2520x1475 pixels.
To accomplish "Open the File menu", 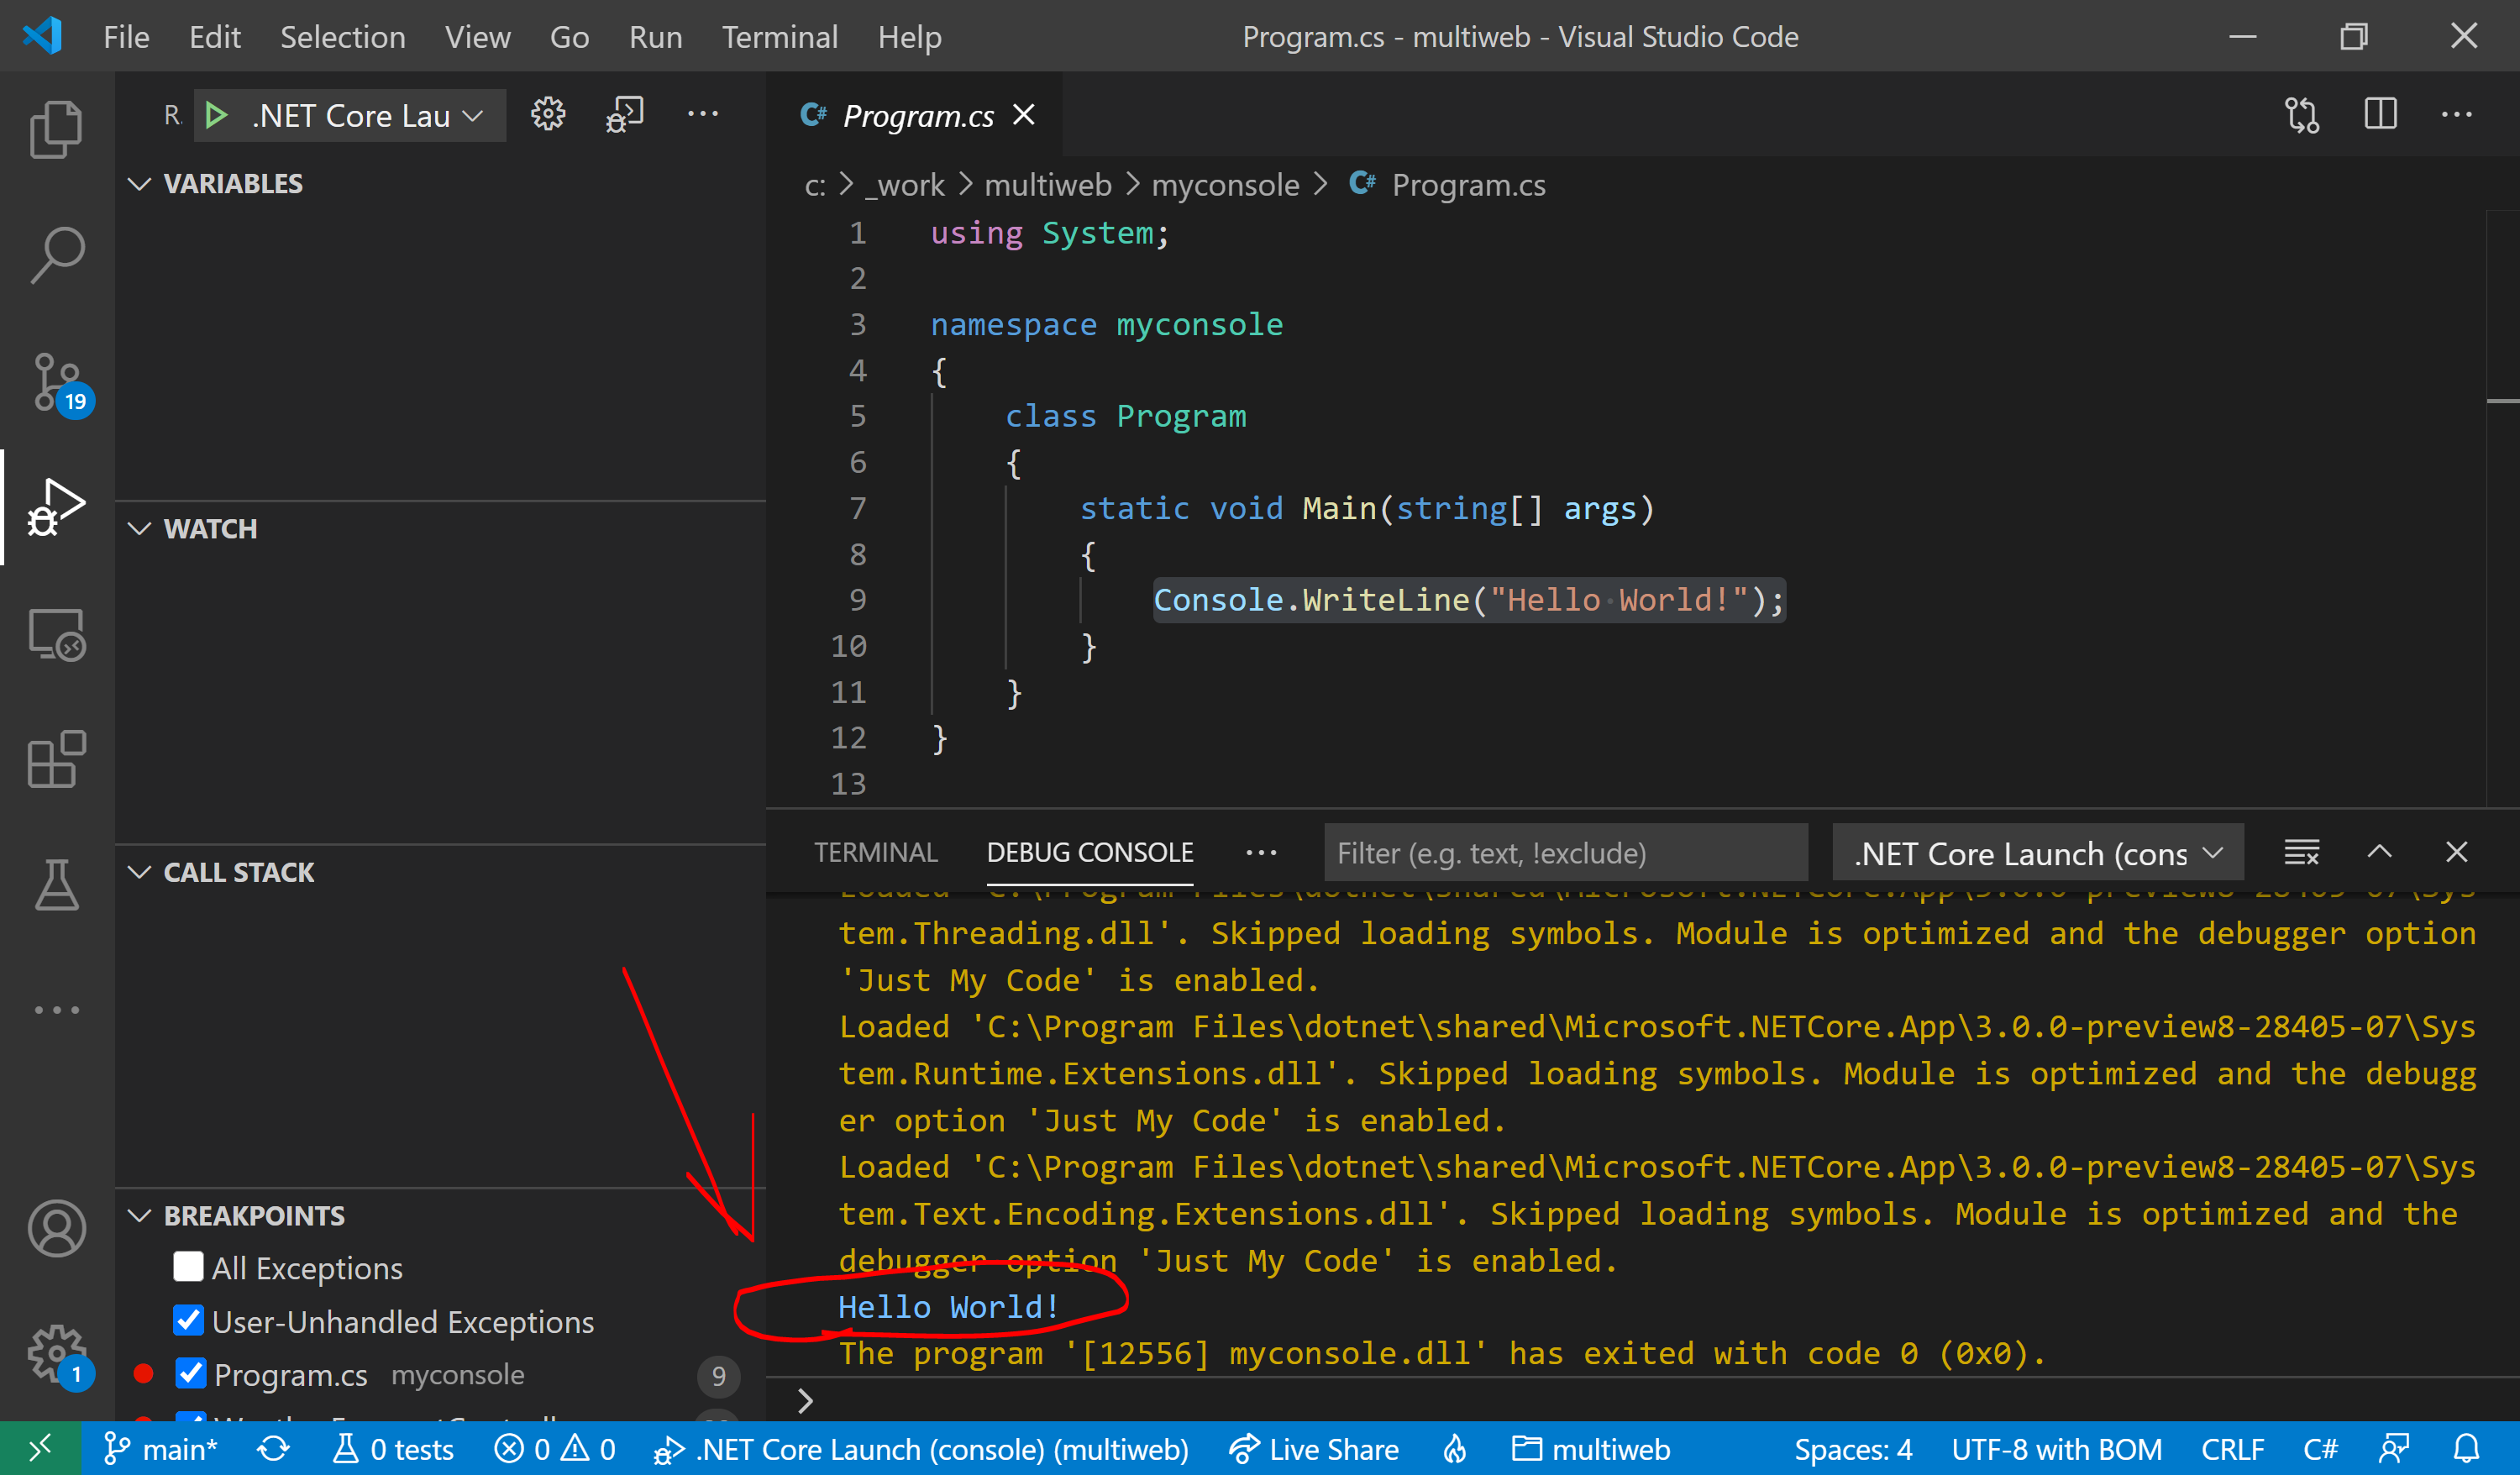I will (126, 37).
